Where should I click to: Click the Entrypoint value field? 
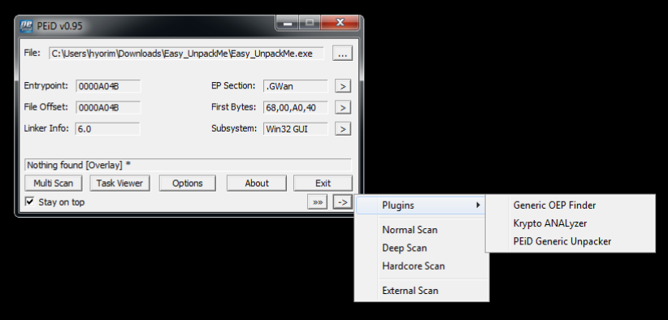[x=108, y=86]
